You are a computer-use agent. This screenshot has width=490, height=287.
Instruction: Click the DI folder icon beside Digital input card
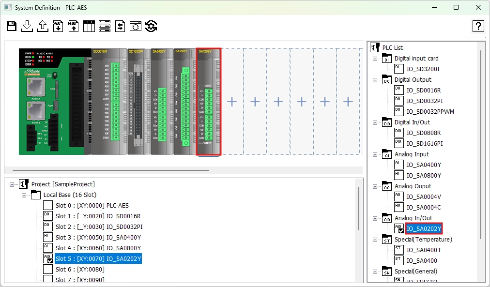[386, 59]
